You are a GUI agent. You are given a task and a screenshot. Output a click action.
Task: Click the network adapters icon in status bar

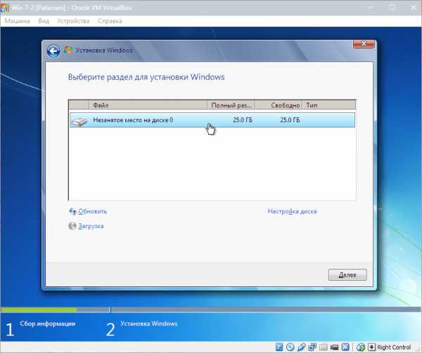313,347
